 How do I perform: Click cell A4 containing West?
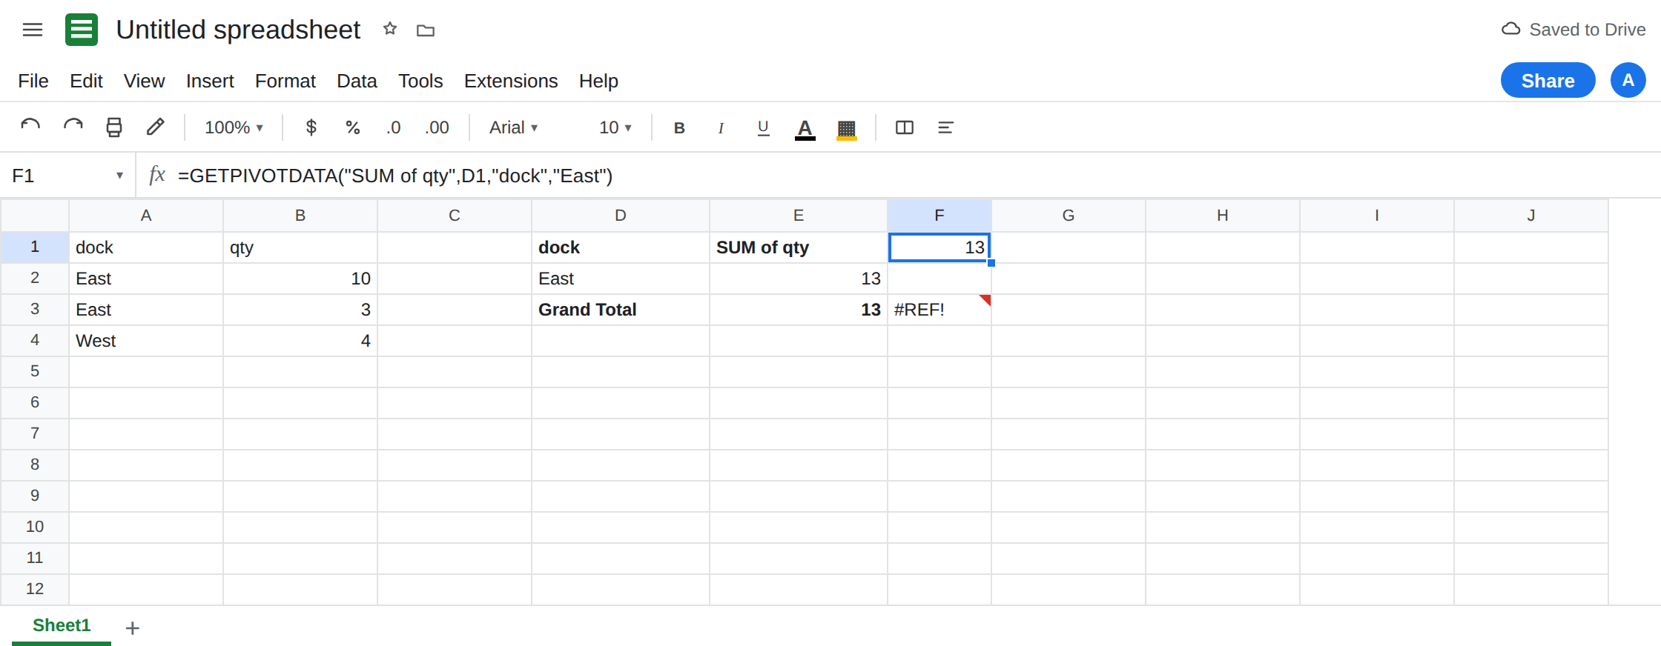pos(146,341)
